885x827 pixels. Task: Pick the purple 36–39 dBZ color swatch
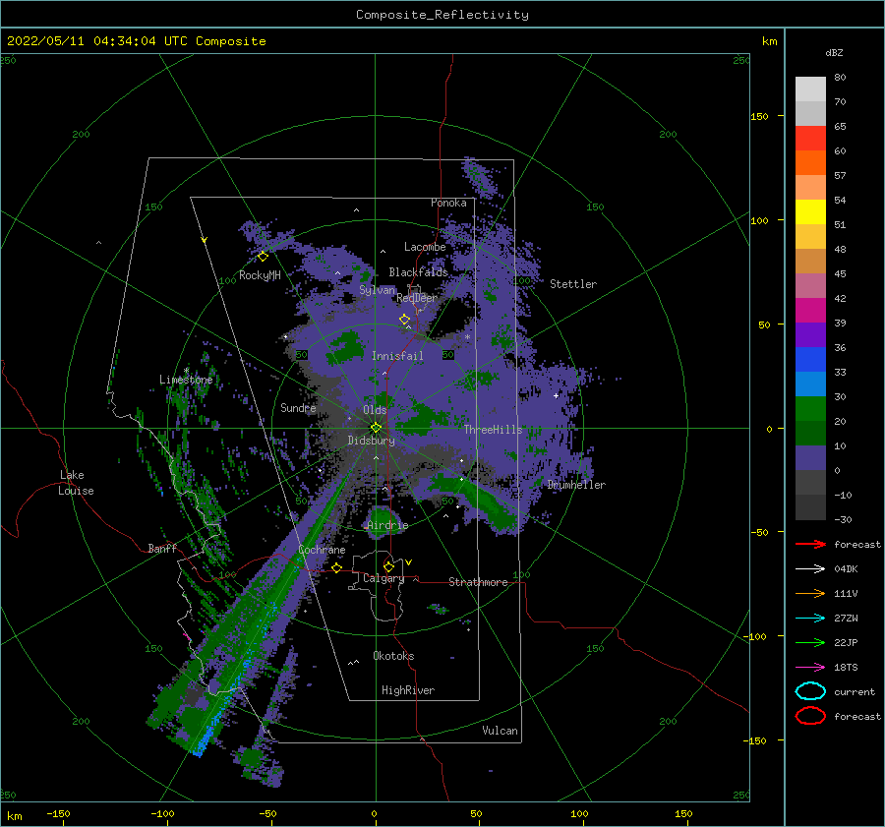pos(810,335)
